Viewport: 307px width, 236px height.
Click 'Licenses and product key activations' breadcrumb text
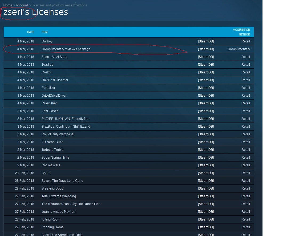(x=59, y=5)
